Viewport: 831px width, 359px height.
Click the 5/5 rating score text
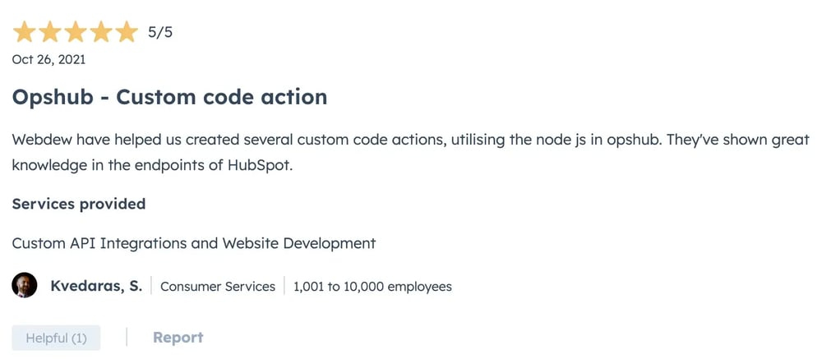click(160, 33)
